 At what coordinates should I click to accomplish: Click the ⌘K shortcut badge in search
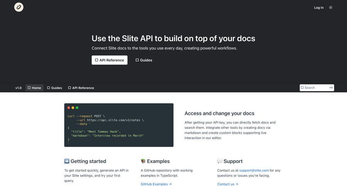[331, 88]
